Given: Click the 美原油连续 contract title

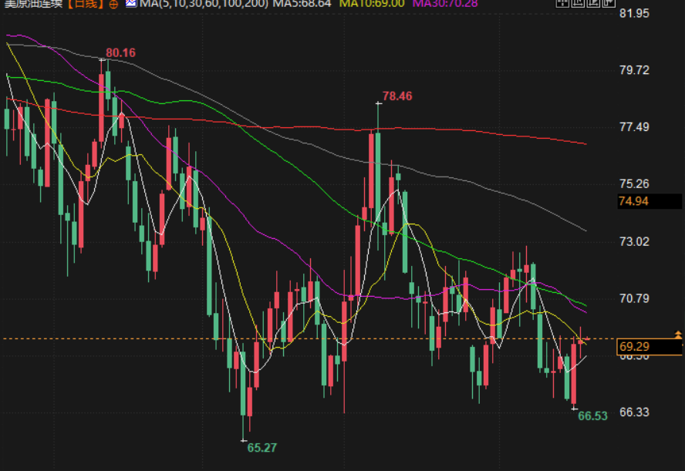Looking at the screenshot, I should click(32, 4).
